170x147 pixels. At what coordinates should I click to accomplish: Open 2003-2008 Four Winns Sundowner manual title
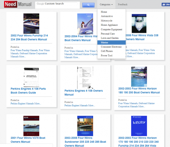point(85,142)
